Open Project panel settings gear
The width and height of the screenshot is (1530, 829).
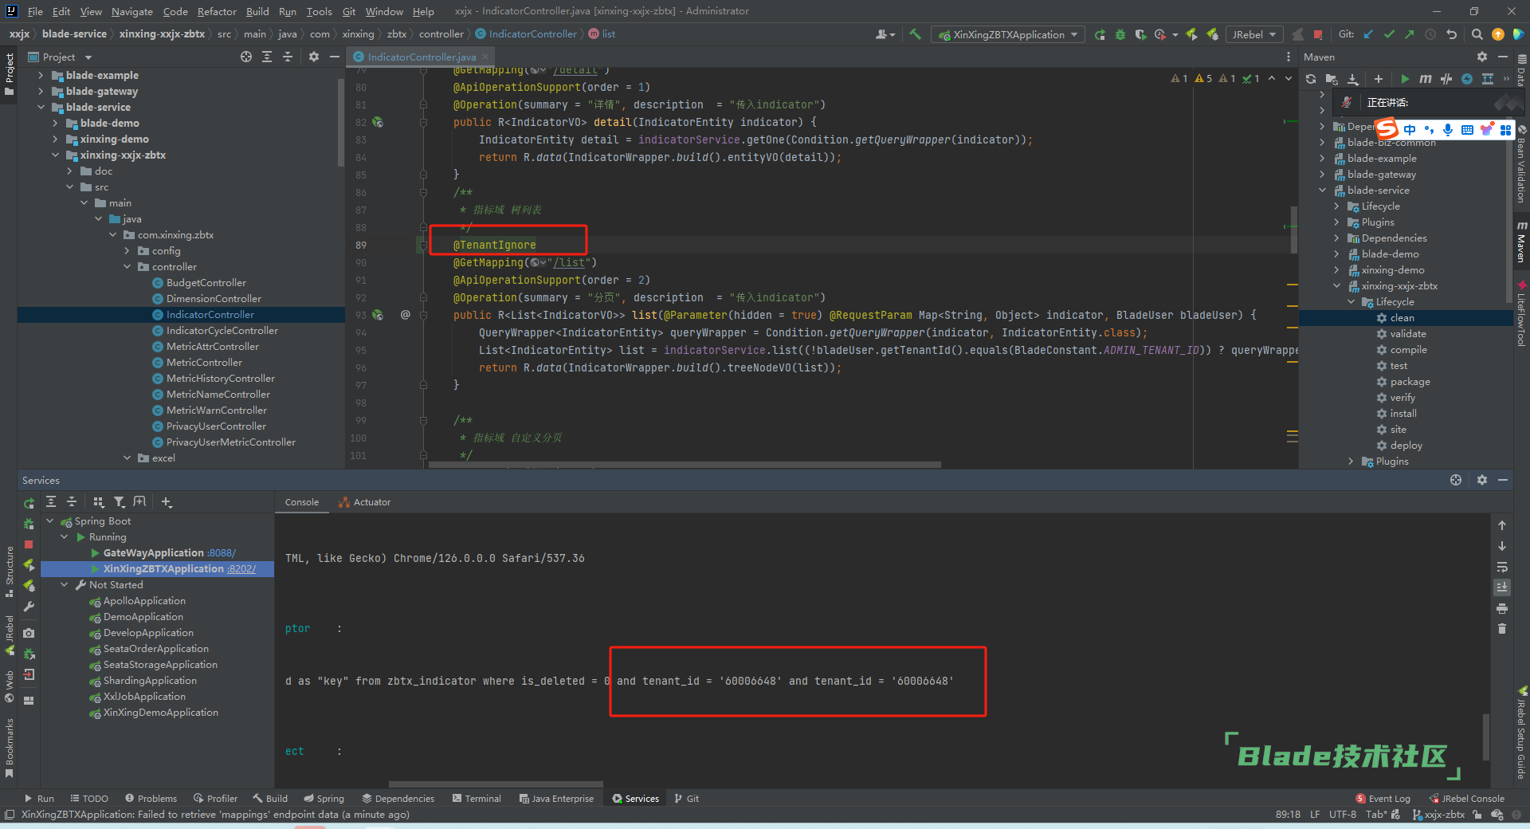(314, 57)
